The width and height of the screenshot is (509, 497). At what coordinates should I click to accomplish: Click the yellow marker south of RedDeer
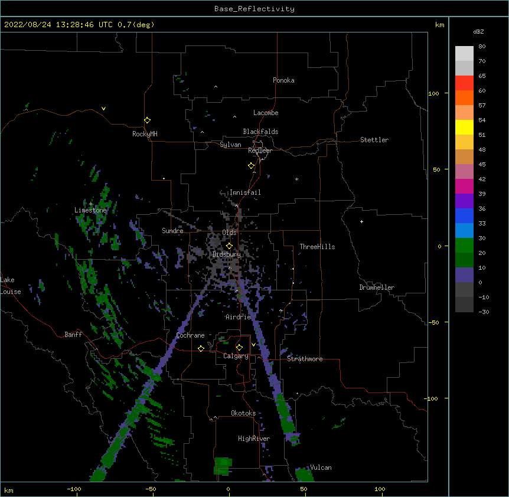click(251, 166)
